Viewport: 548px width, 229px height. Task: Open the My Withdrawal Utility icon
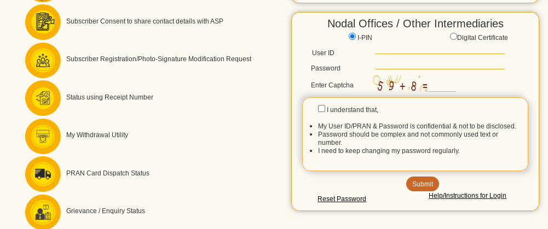click(43, 136)
